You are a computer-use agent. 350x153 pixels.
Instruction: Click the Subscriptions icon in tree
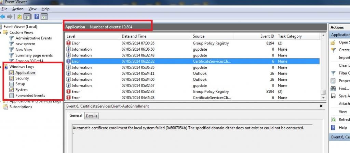(5, 107)
